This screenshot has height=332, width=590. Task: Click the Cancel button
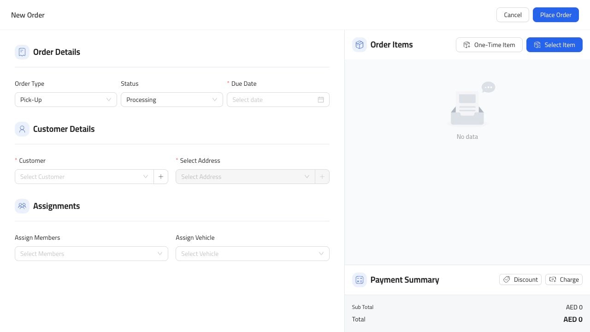click(513, 15)
